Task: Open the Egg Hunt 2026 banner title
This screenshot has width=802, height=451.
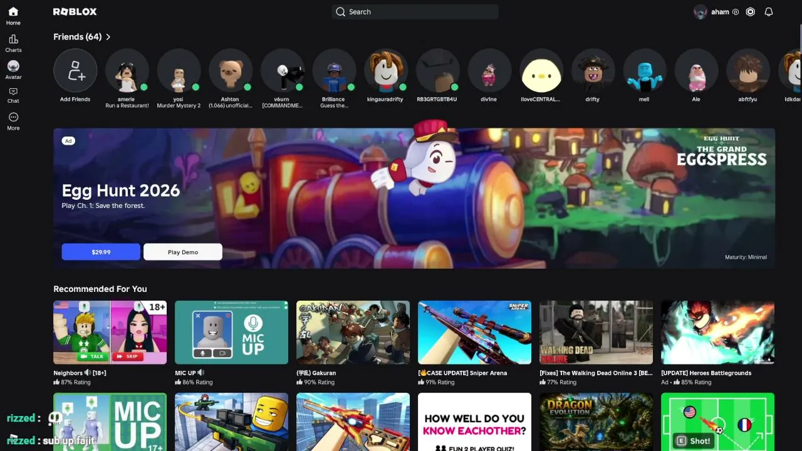Action: click(x=121, y=190)
